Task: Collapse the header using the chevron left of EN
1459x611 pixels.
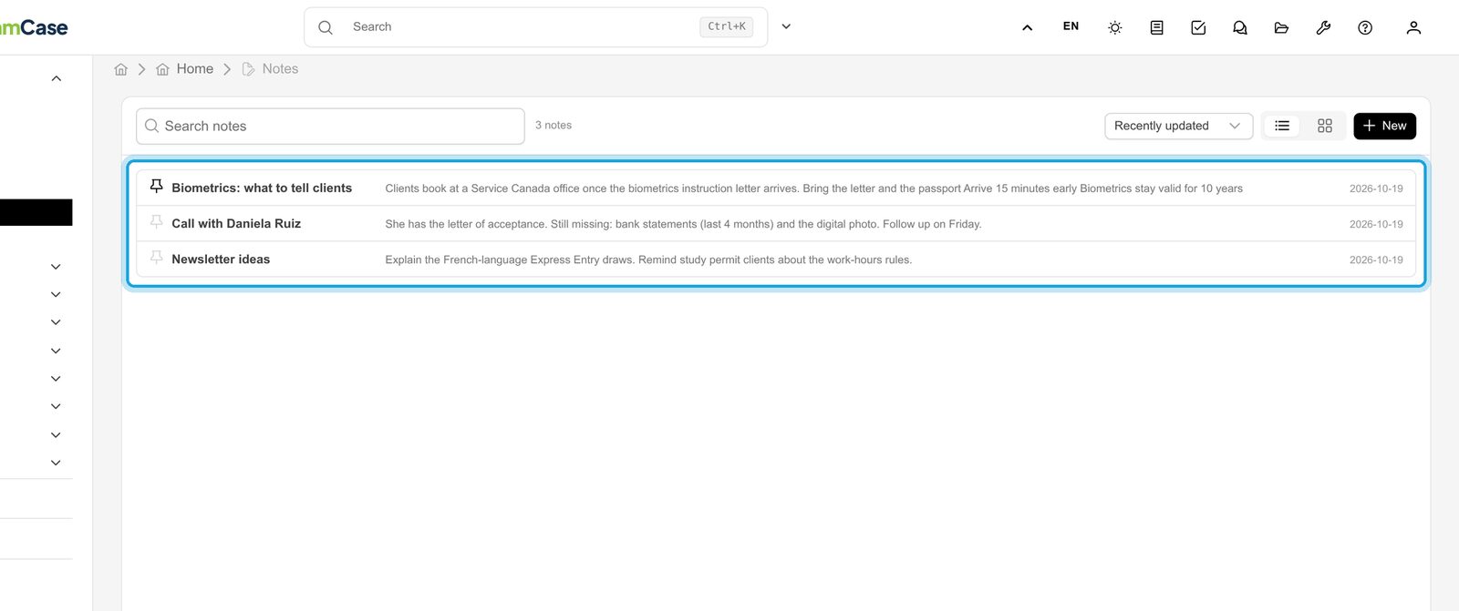Action: point(1028,27)
